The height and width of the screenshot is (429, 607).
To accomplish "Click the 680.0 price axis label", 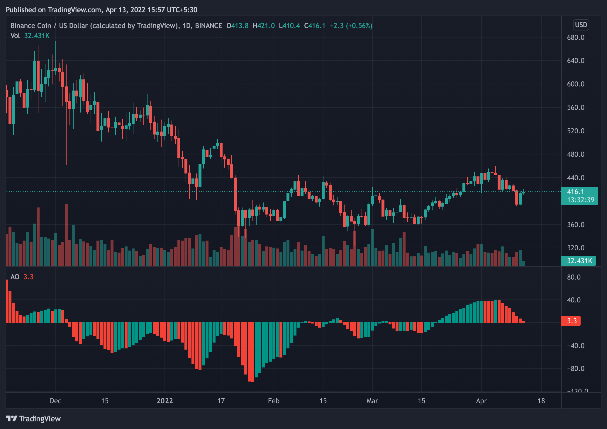I will click(576, 38).
